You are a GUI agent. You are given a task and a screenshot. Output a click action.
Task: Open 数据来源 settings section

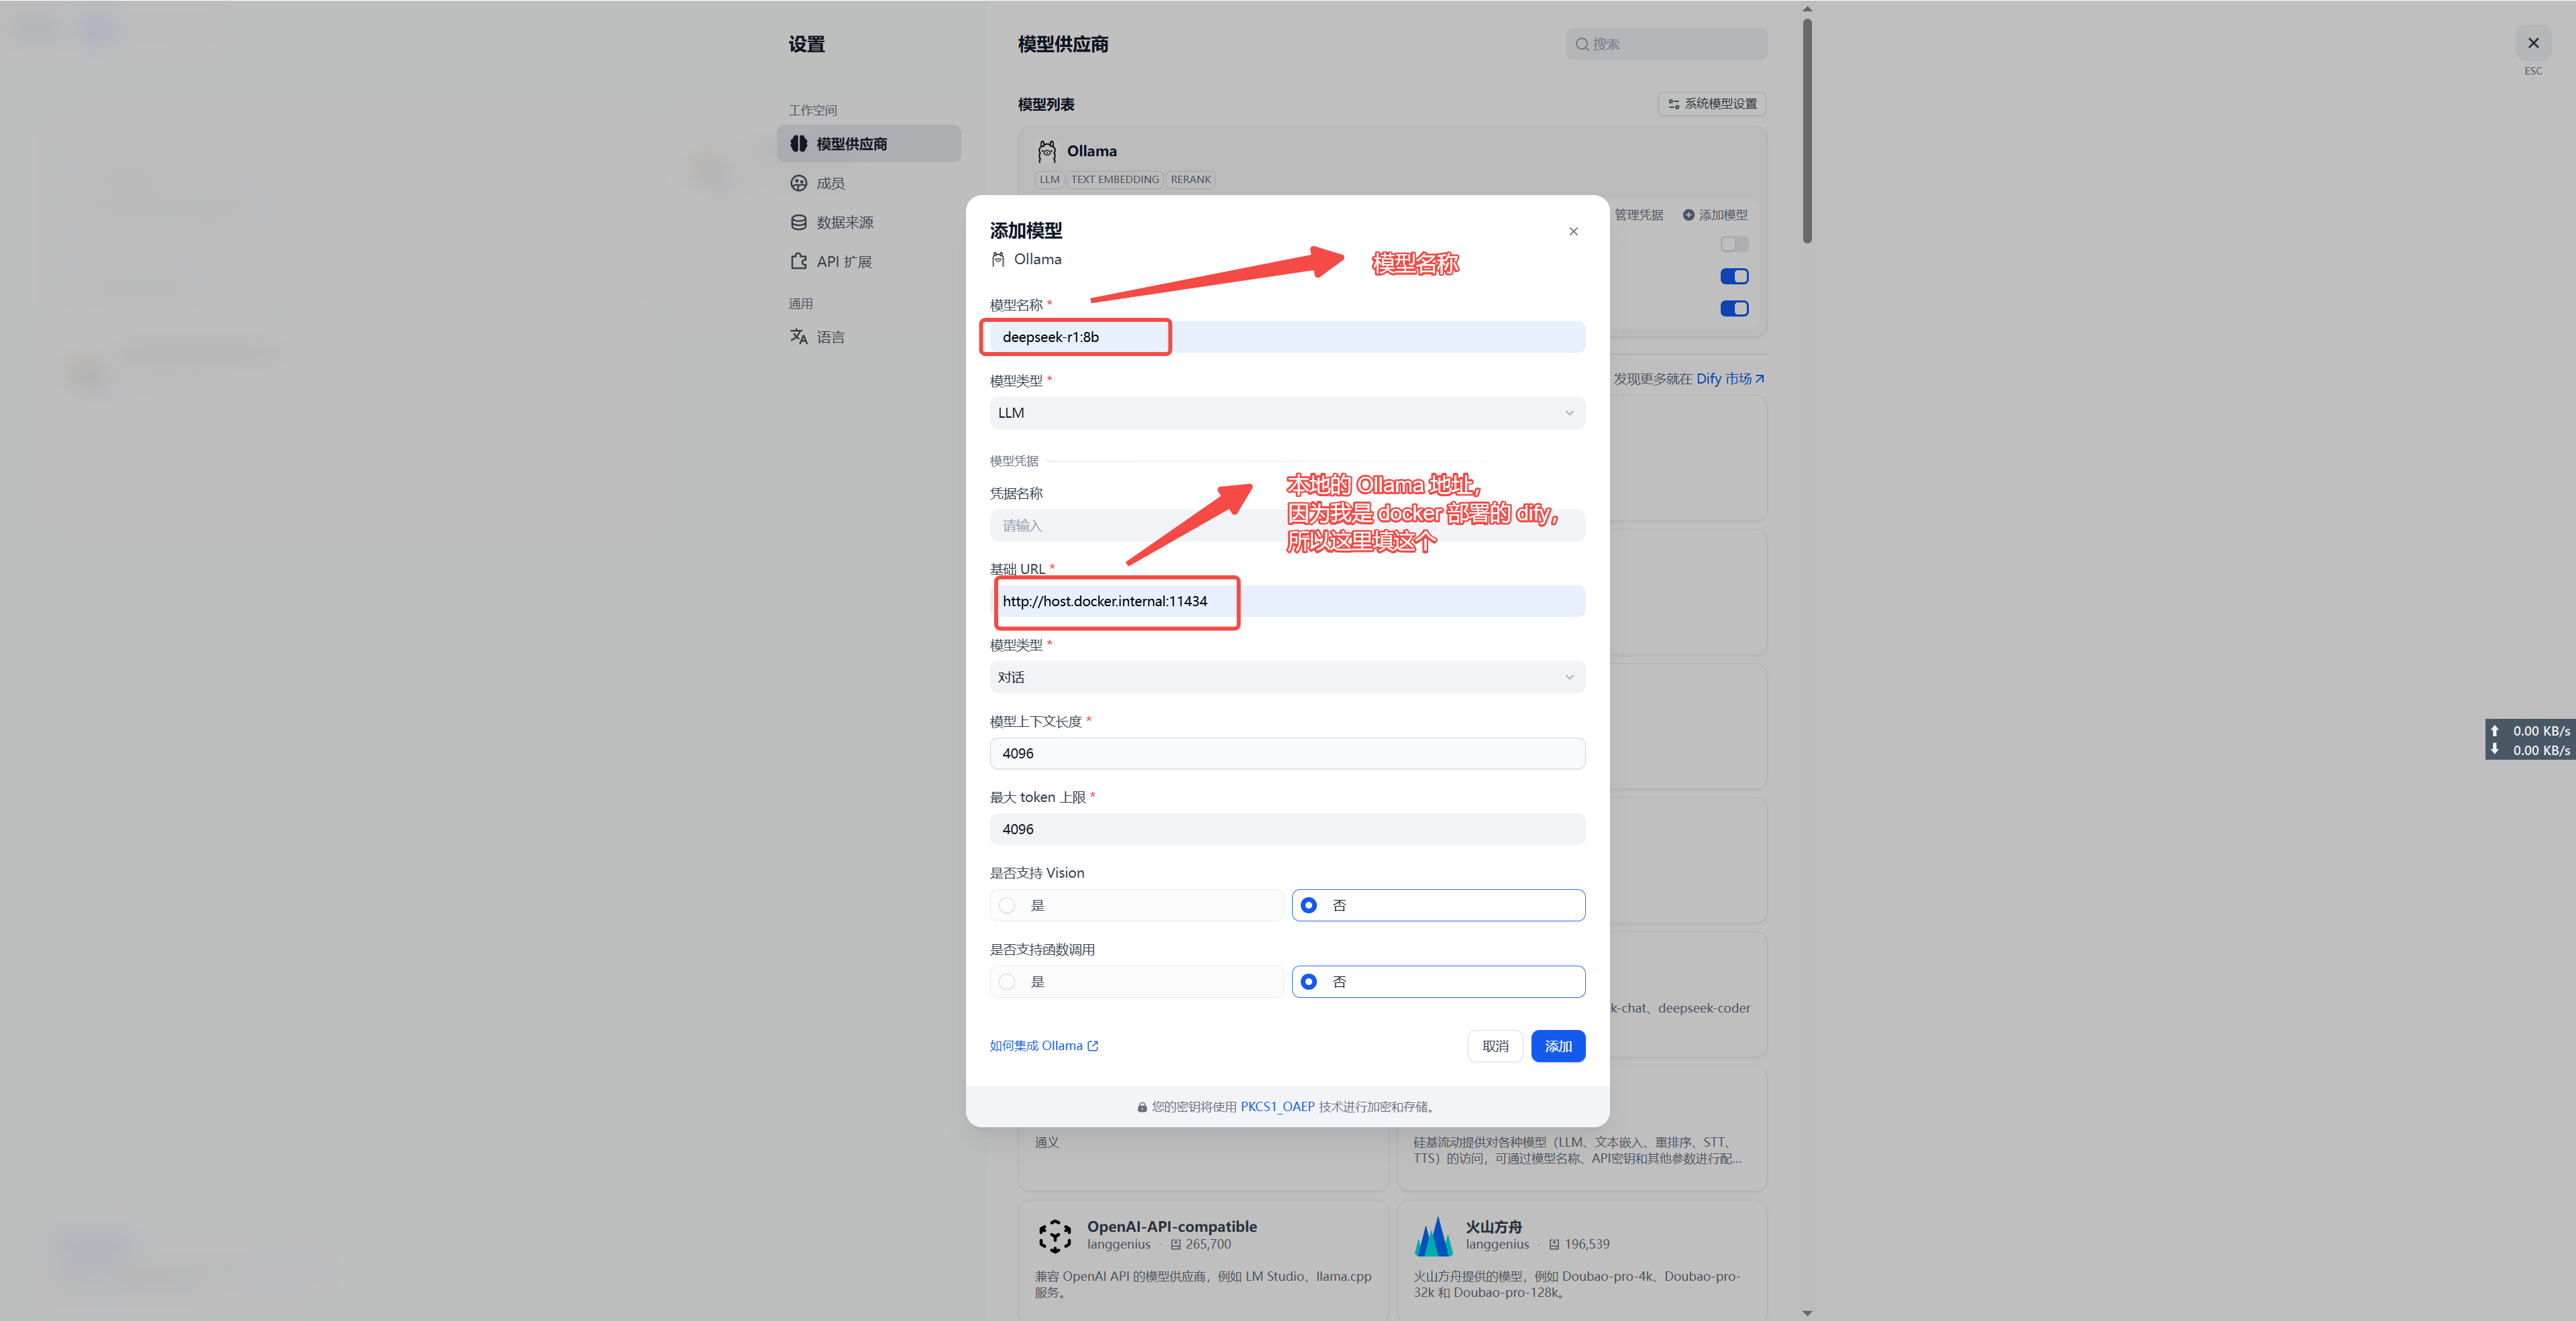tap(844, 222)
